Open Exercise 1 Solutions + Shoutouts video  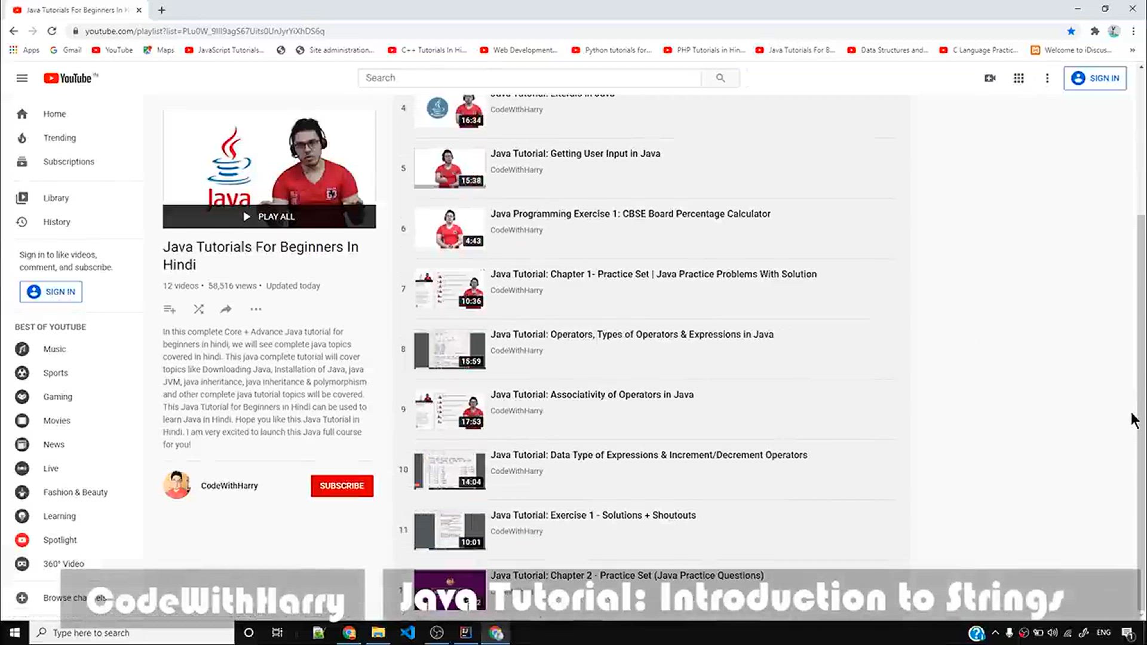[593, 516]
